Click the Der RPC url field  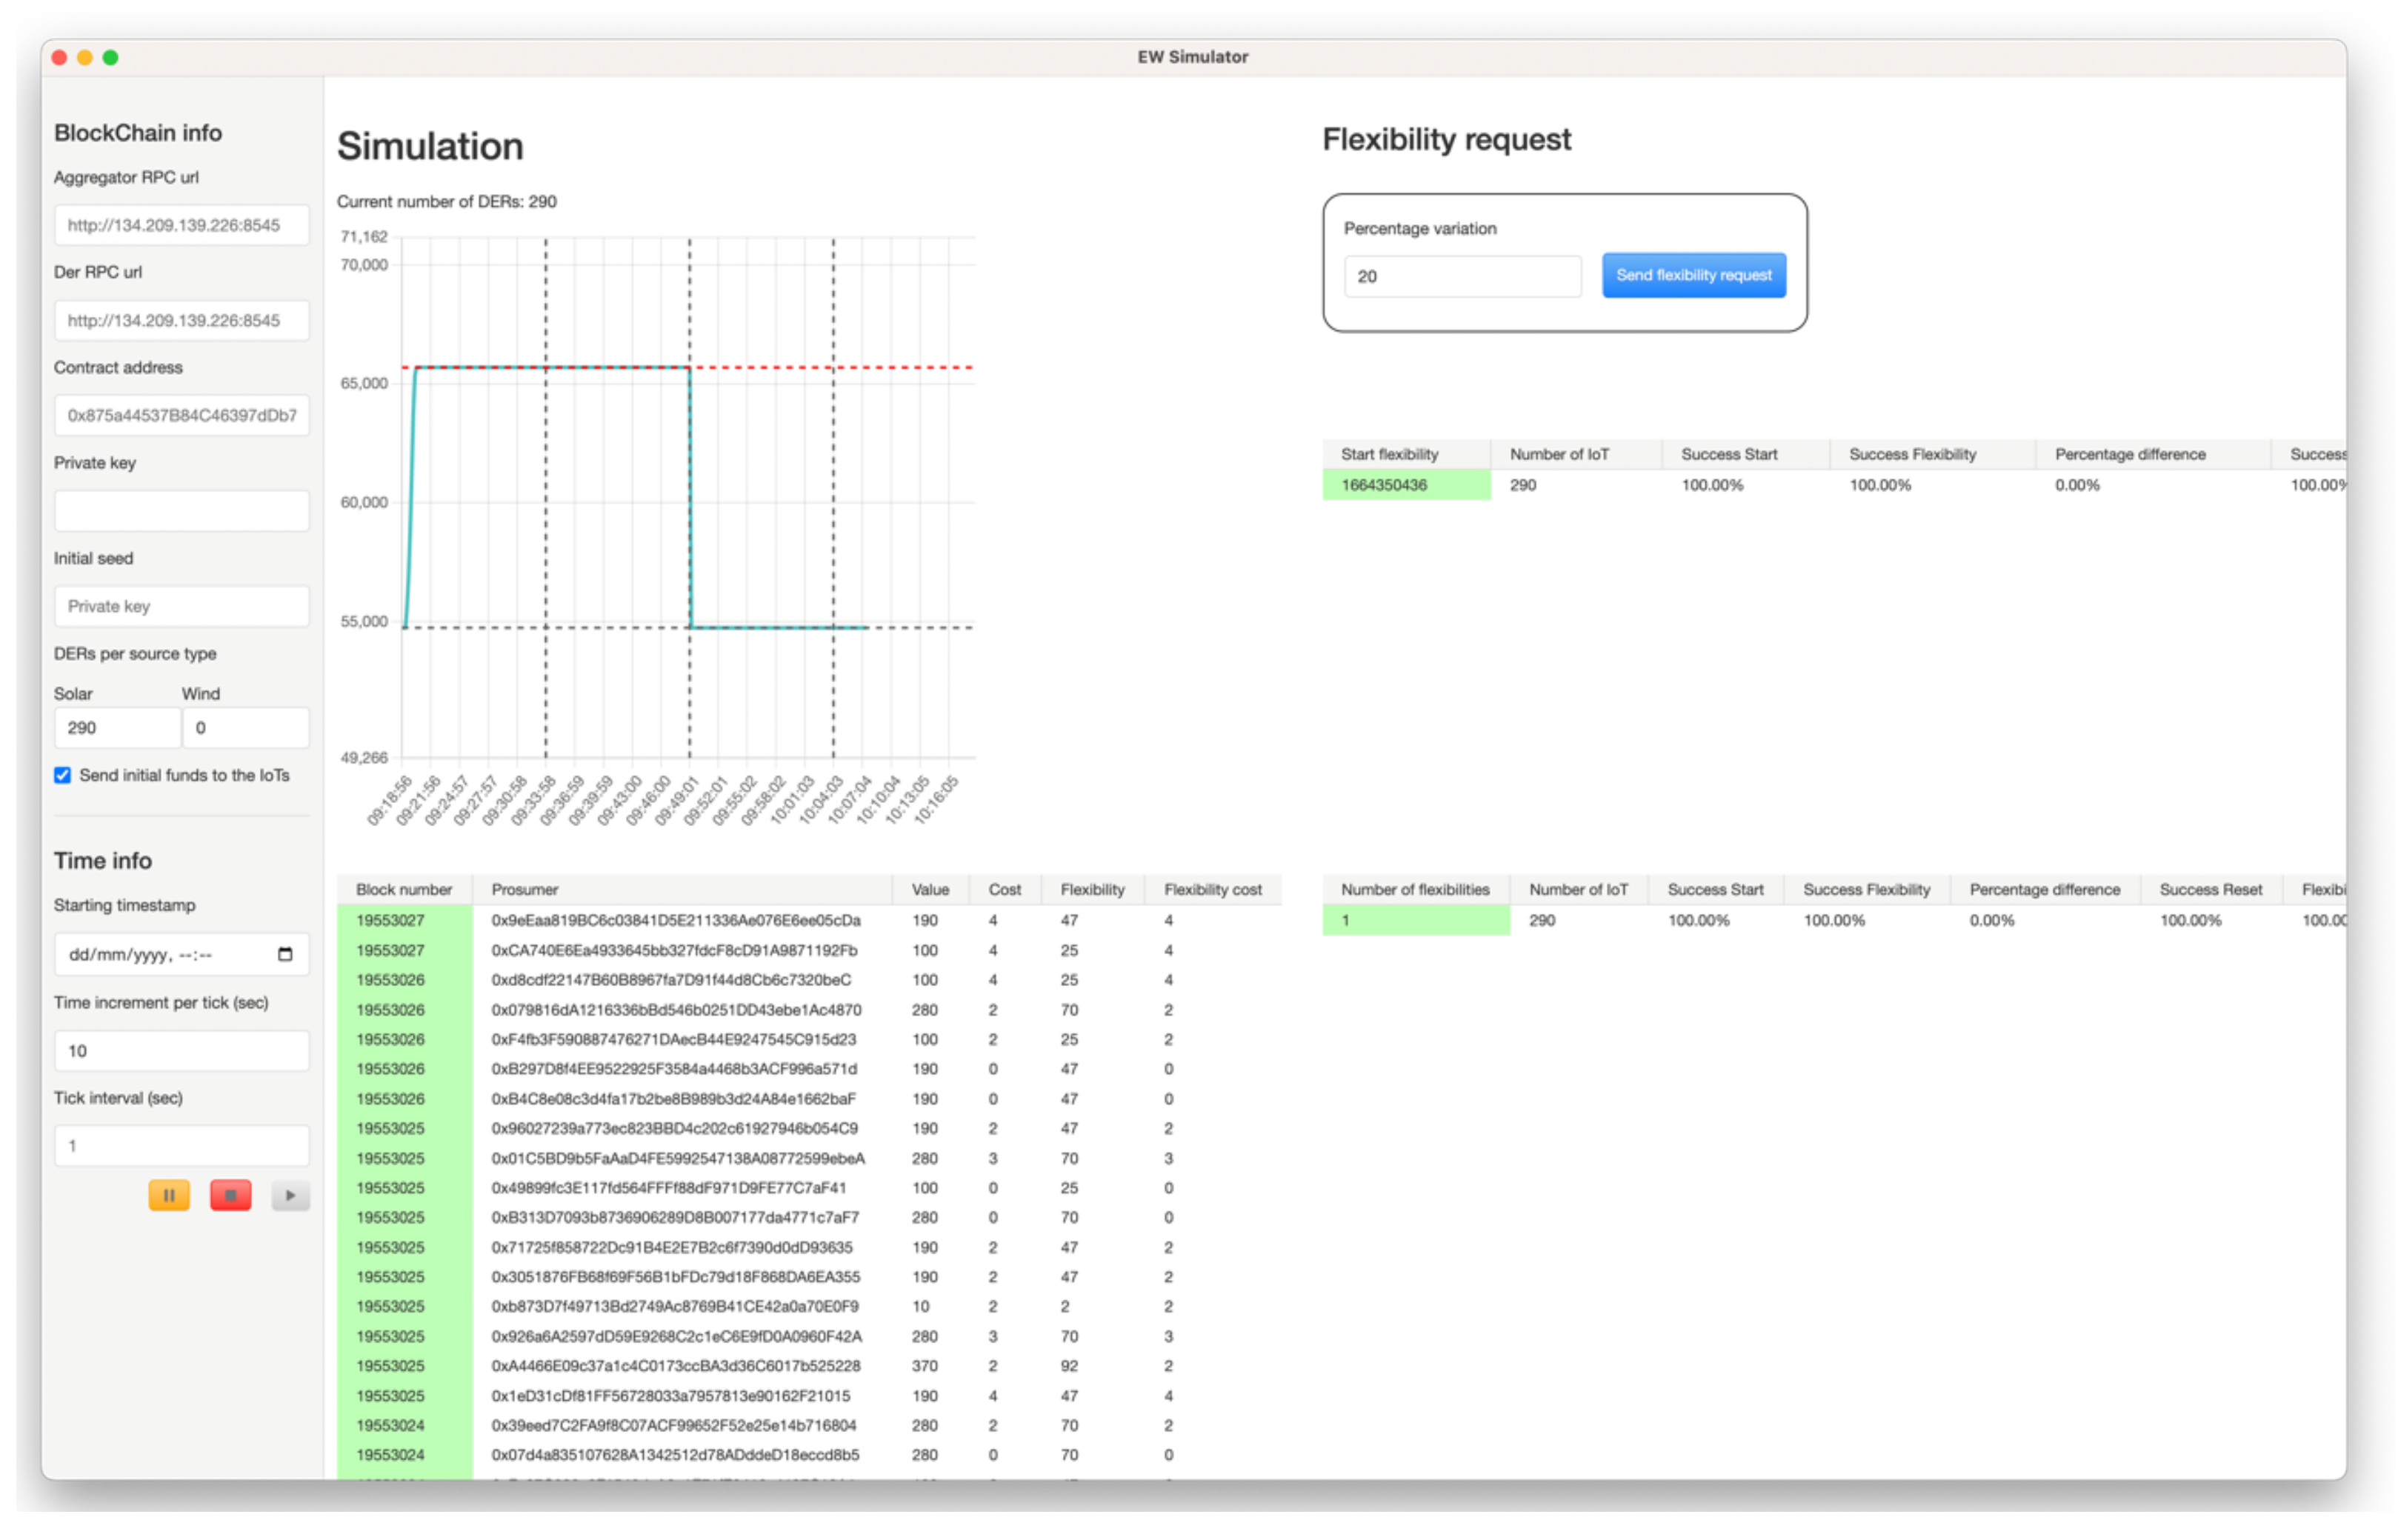[x=181, y=320]
